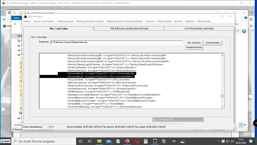
Task: Click the DynamicCloudsEnabled XML line
Action: [114, 95]
